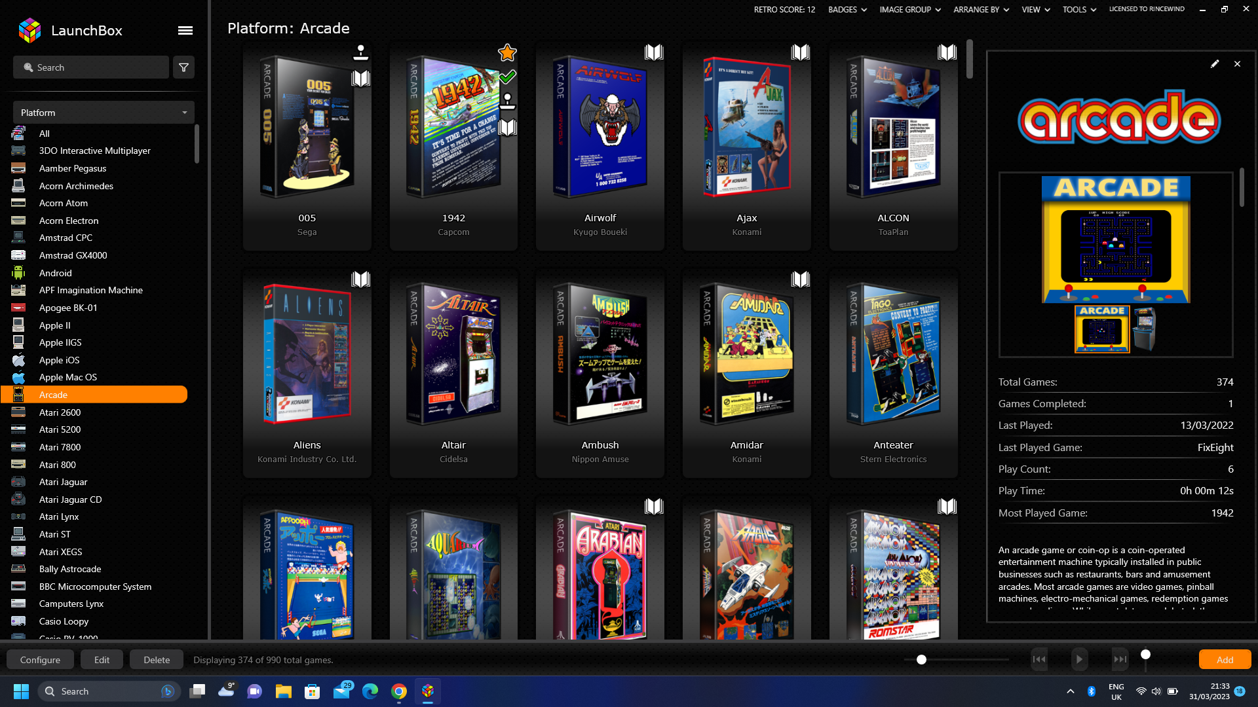
Task: Click the LaunchBox taskbar icon
Action: pyautogui.click(x=428, y=691)
